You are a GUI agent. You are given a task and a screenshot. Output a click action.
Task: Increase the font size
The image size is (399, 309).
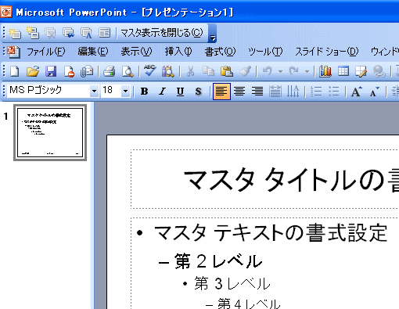coord(356,92)
